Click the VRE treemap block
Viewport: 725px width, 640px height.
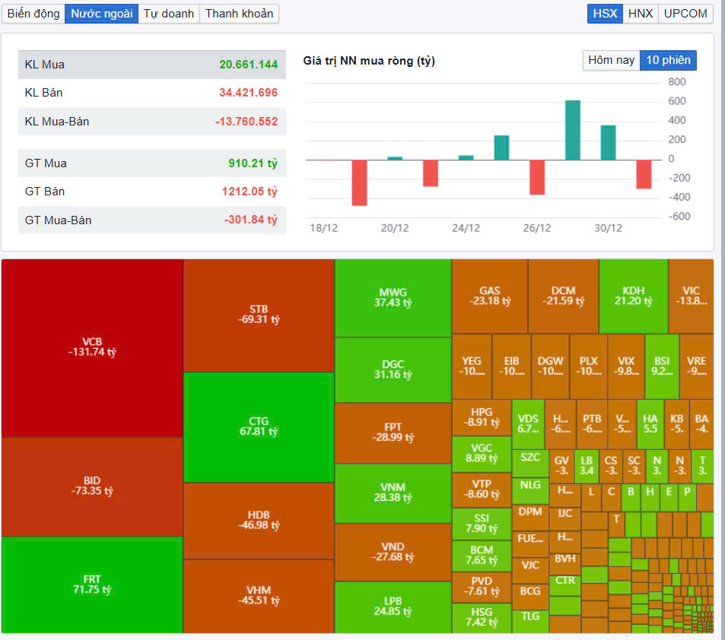pyautogui.click(x=697, y=366)
